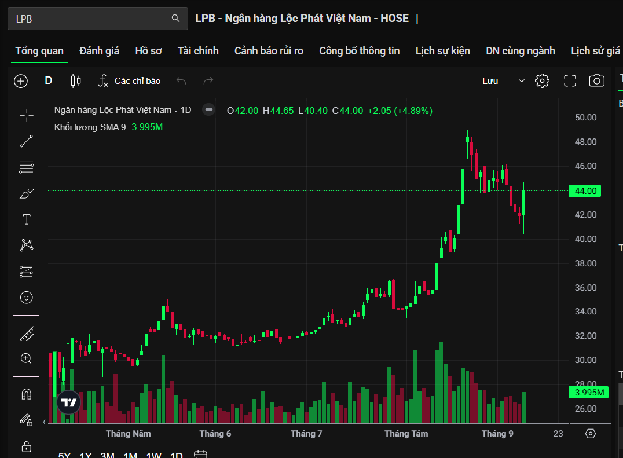Go to the Tài chính tab
623x458 pixels.
[198, 51]
